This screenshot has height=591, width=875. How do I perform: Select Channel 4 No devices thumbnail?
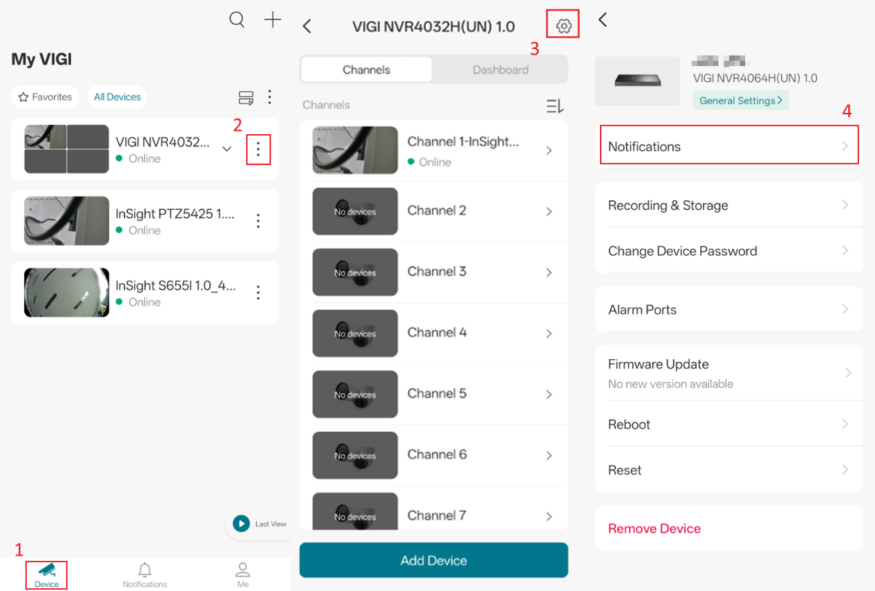(355, 333)
